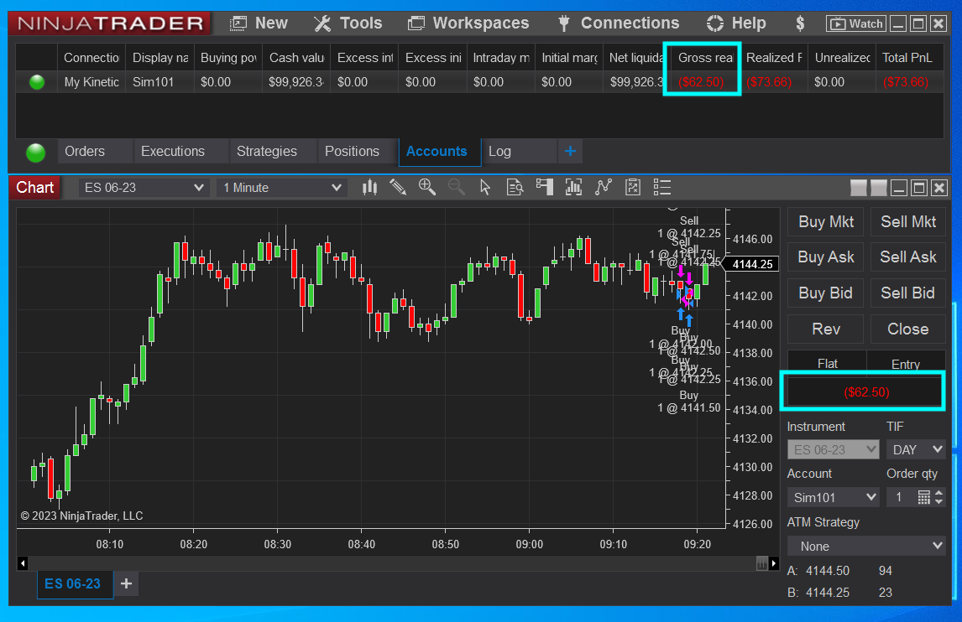Click the Rev button
The image size is (962, 622).
[826, 329]
